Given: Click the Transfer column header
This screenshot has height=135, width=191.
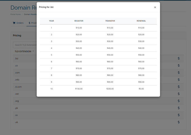Looking at the screenshot, I should click(x=110, y=21).
